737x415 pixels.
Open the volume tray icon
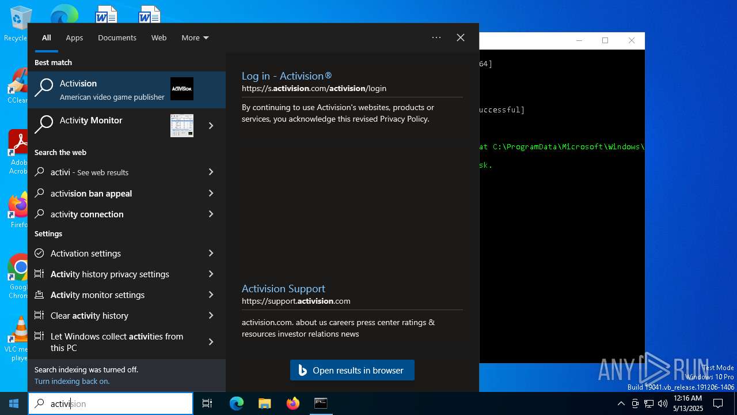pos(663,403)
